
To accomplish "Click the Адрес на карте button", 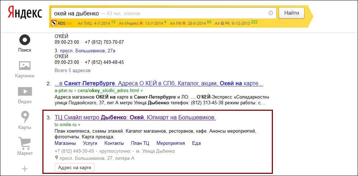I will [75, 168].
